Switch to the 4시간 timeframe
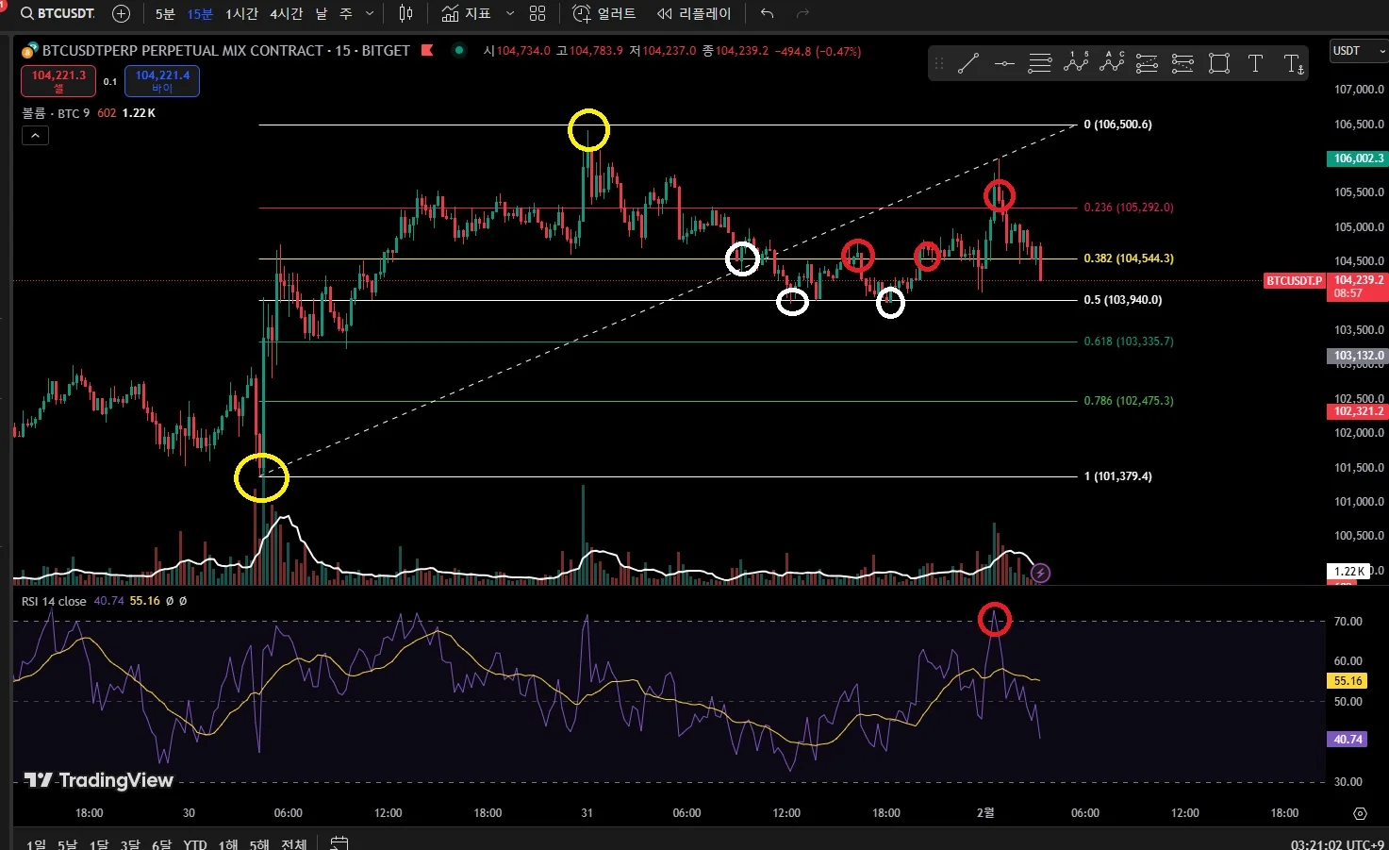Viewport: 1389px width, 850px height. pyautogui.click(x=287, y=13)
